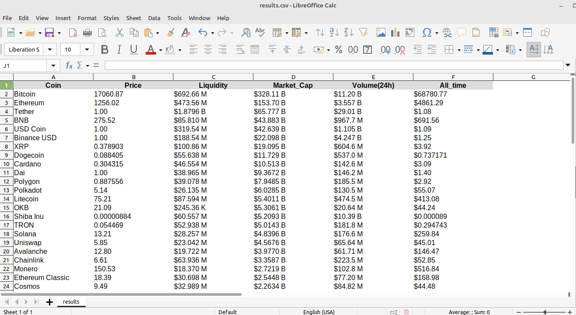
Task: Apply the red font color
Action: tap(151, 49)
